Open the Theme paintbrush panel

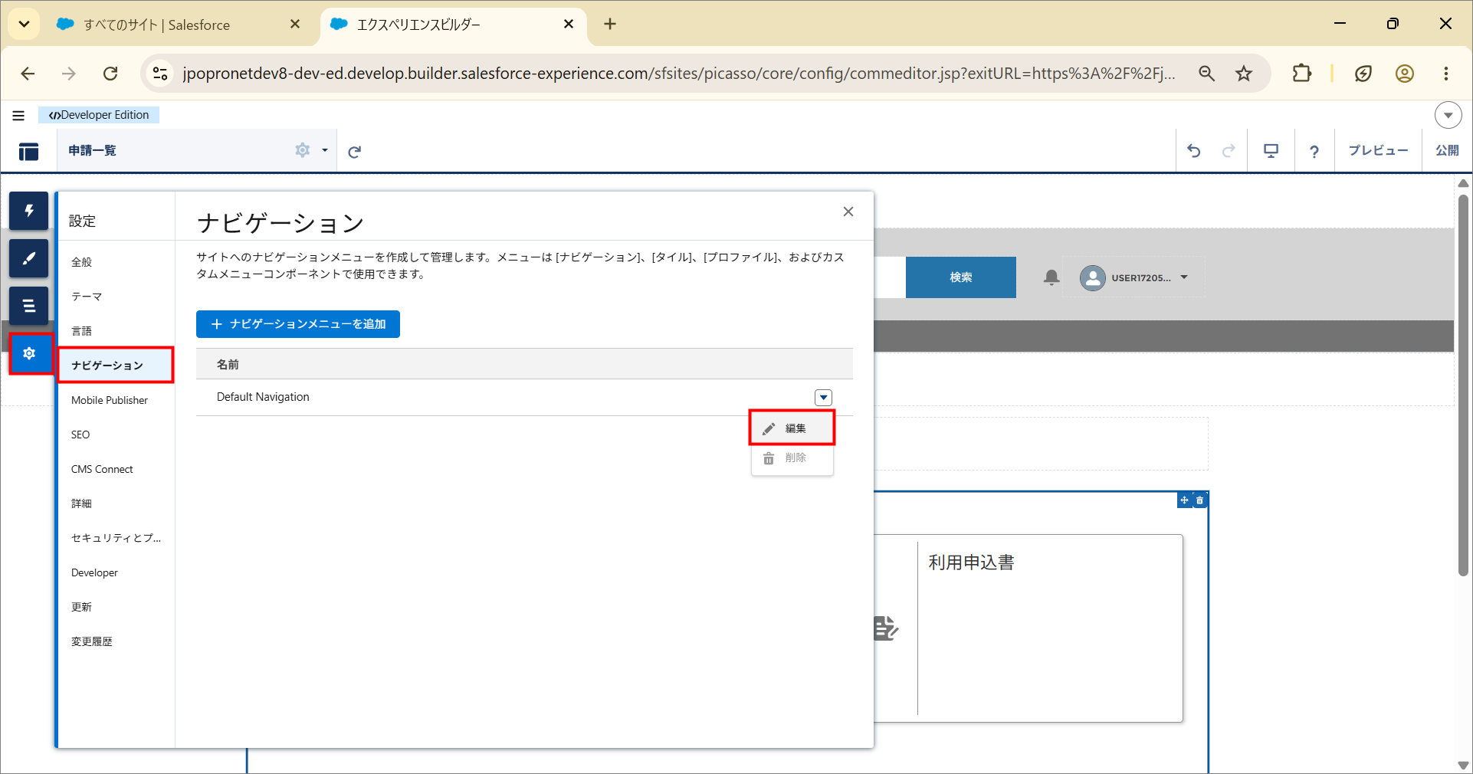tap(29, 258)
